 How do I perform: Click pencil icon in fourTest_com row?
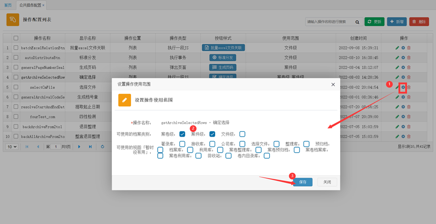tap(397, 117)
